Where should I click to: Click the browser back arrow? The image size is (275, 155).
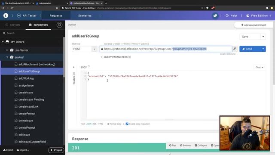coord(3,8)
